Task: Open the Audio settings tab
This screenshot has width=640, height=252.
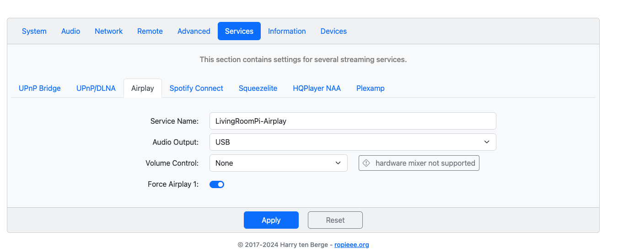Action: coord(70,31)
